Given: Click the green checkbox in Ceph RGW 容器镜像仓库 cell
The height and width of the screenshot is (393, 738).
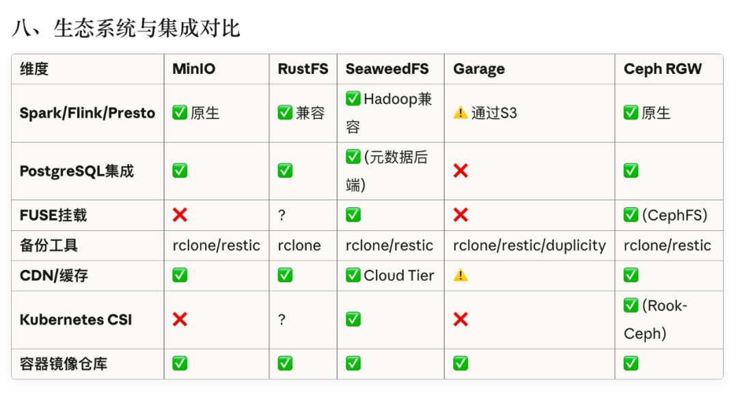Looking at the screenshot, I should click(631, 364).
